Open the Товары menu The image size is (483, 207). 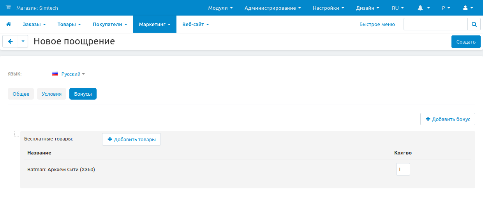point(69,24)
